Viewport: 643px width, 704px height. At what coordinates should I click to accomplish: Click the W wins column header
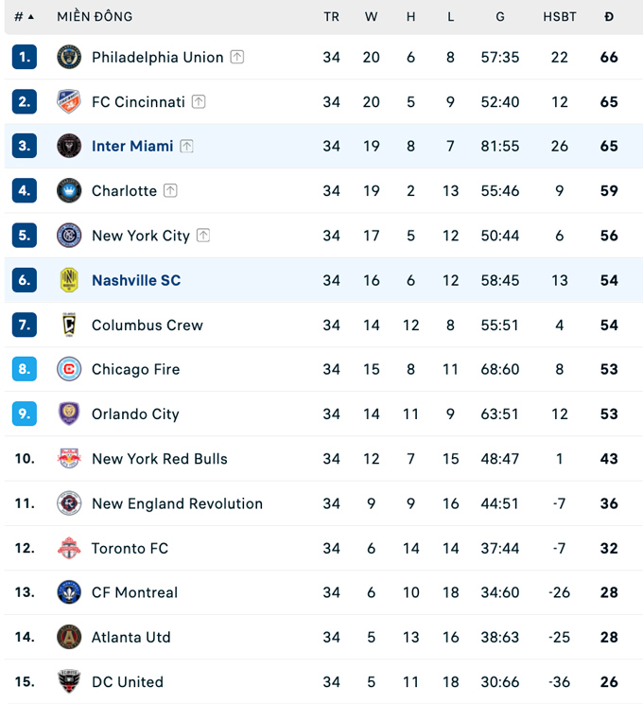pos(371,17)
